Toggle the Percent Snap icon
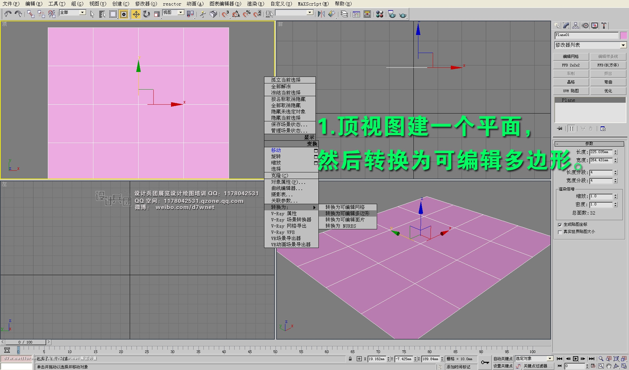629x370 pixels. coord(247,14)
